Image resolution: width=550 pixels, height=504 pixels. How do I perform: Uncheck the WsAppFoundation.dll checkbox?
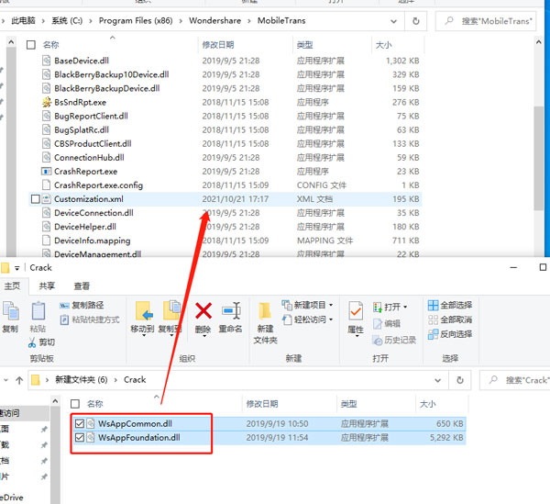[80, 438]
